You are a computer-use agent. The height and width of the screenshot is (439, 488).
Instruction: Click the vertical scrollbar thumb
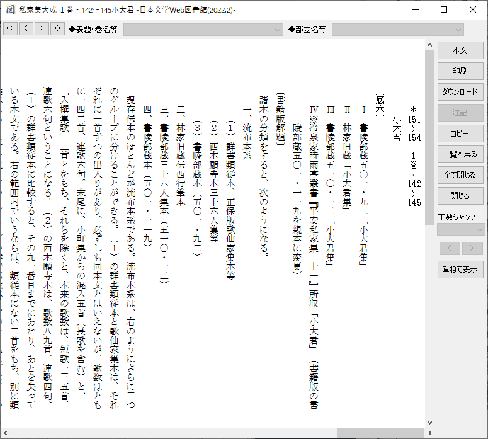point(430,137)
